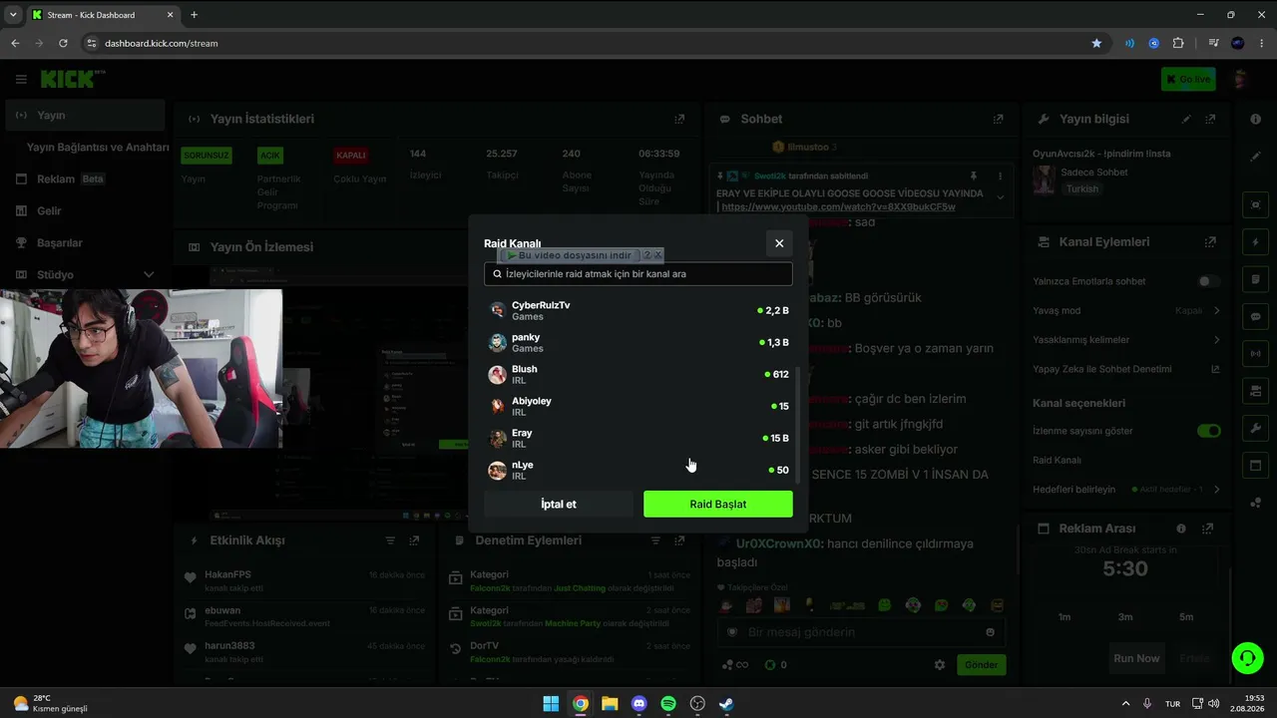Open chat settings gear icon
The width and height of the screenshot is (1277, 718).
pos(939,665)
